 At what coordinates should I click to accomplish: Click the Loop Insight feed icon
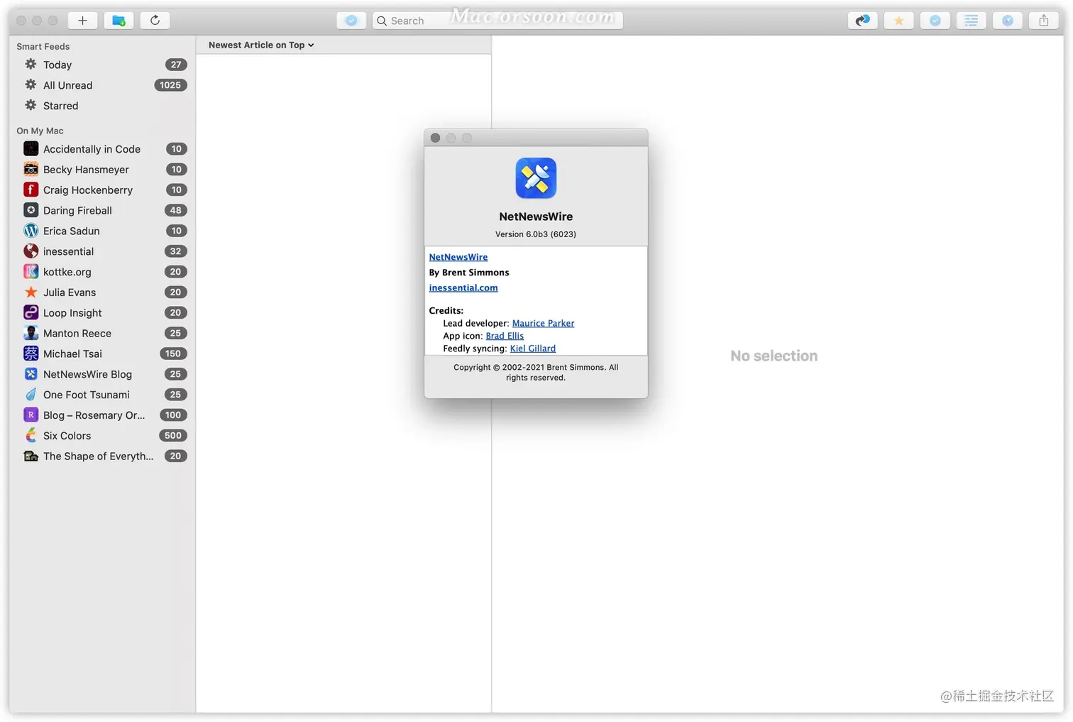pos(31,312)
